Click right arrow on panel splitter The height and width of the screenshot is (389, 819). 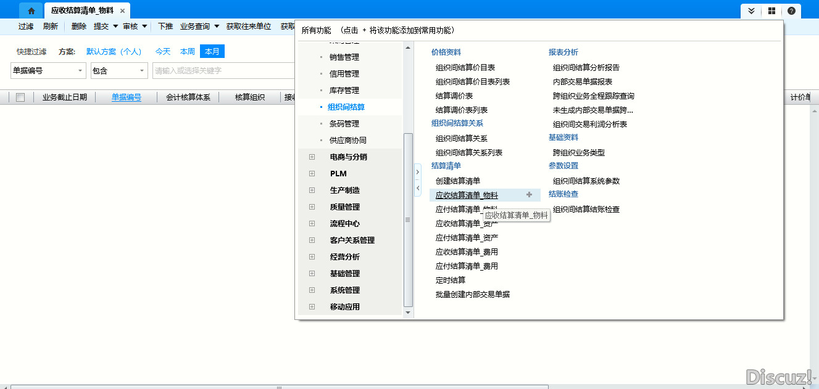click(418, 173)
